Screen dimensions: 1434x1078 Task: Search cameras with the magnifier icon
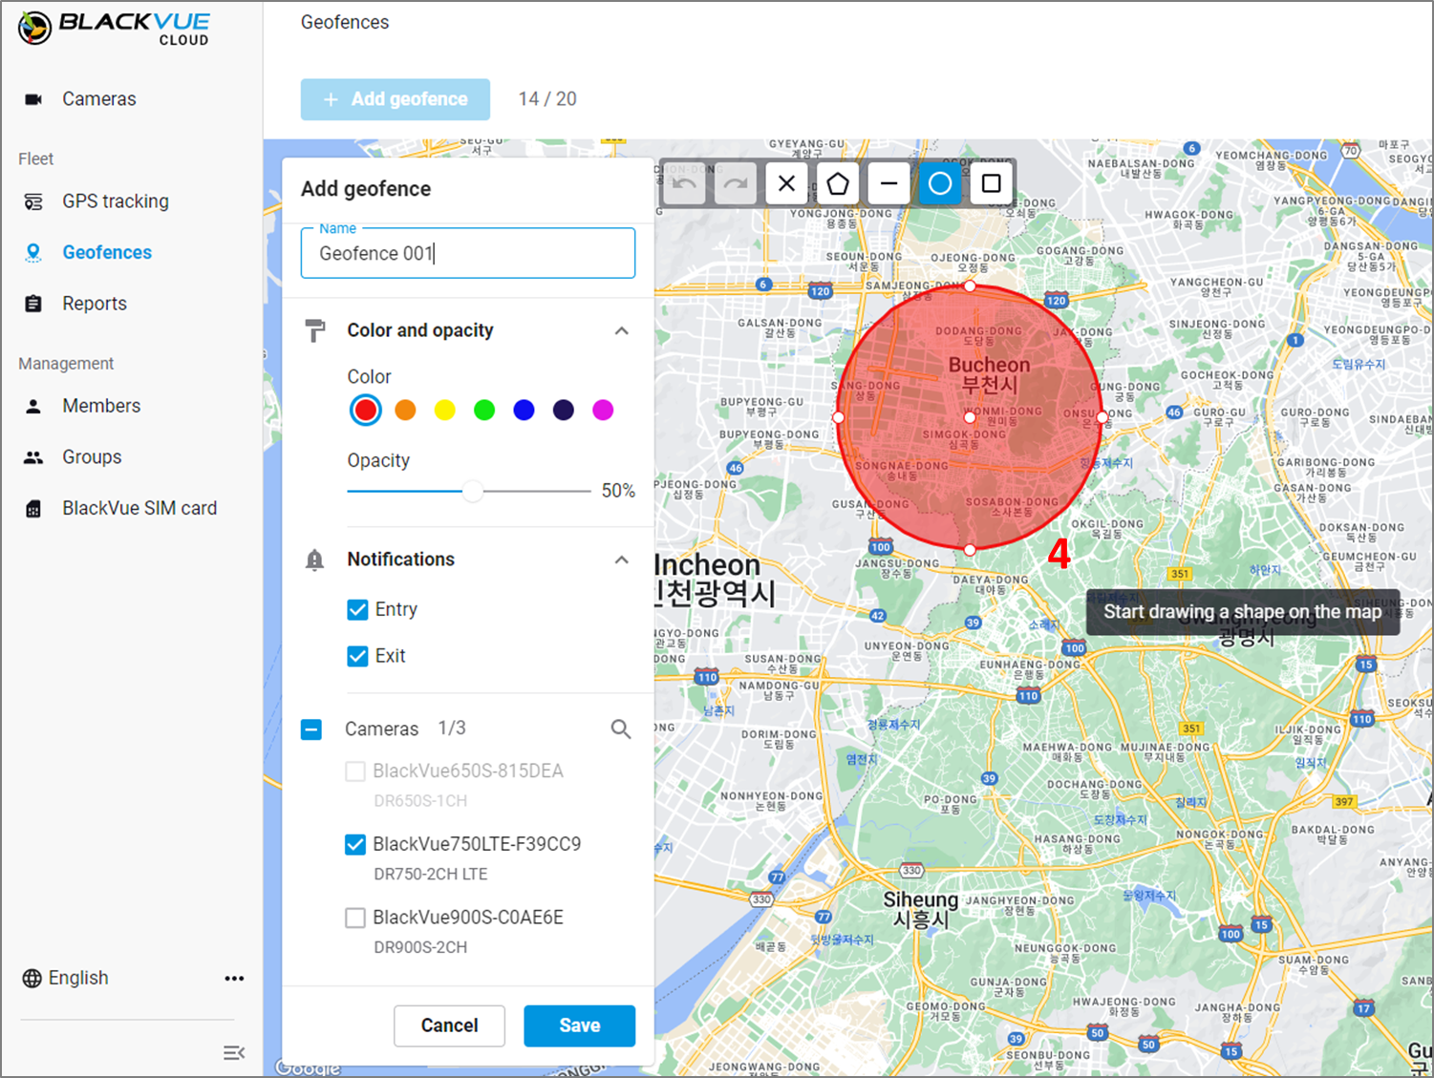pyautogui.click(x=621, y=730)
